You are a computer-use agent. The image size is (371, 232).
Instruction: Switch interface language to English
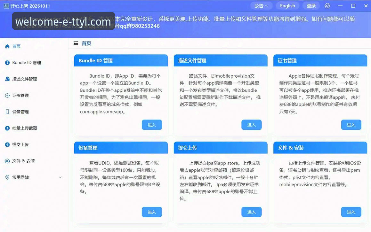pos(287,5)
